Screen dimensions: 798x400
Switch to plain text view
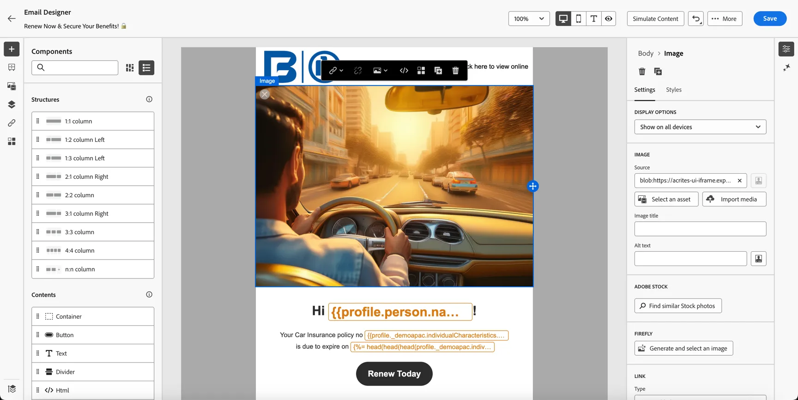tap(593, 18)
